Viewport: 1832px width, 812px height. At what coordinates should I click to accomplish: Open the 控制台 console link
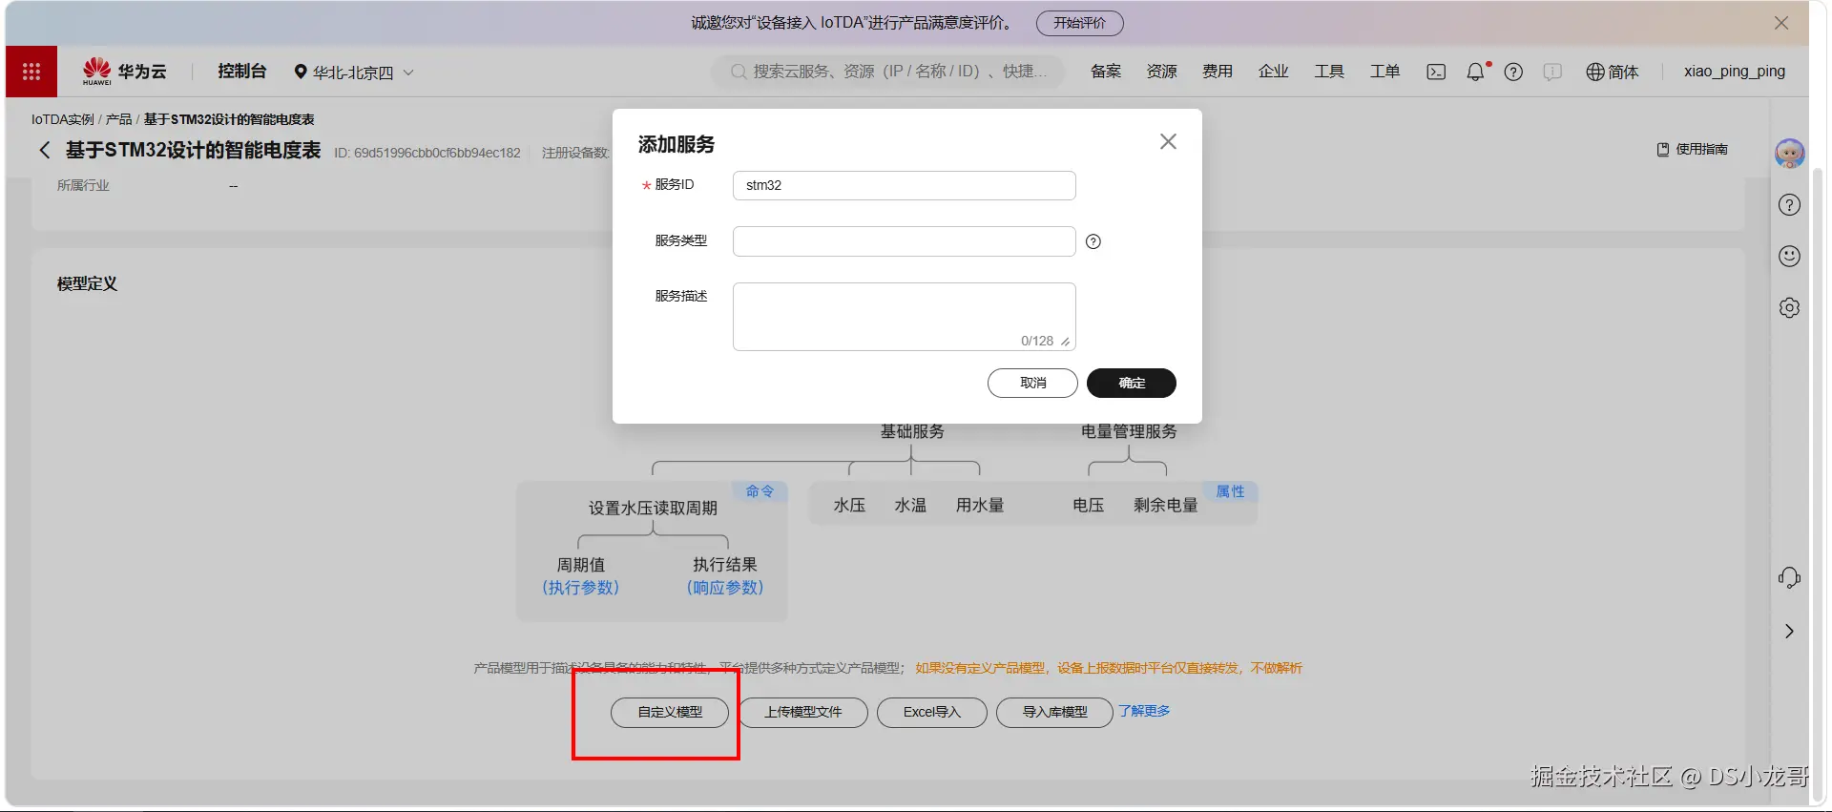coord(241,72)
